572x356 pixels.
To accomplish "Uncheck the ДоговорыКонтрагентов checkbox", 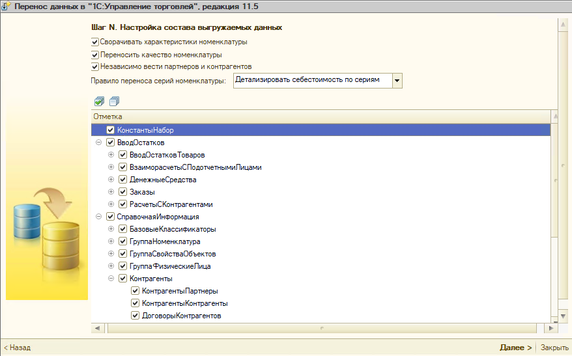I will click(136, 316).
